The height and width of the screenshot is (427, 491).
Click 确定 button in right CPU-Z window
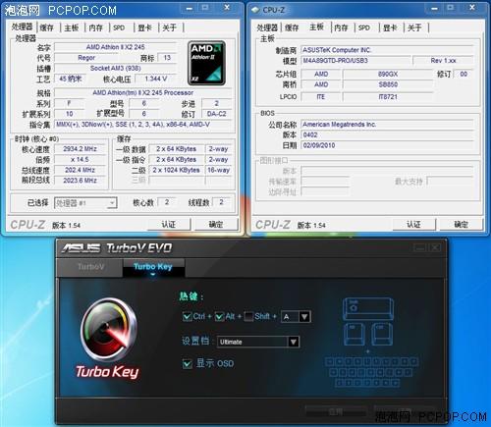click(x=461, y=225)
